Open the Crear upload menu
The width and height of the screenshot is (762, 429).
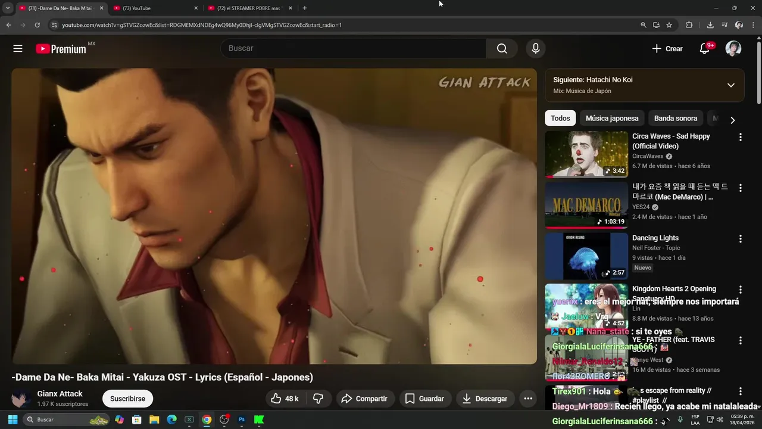click(667, 49)
